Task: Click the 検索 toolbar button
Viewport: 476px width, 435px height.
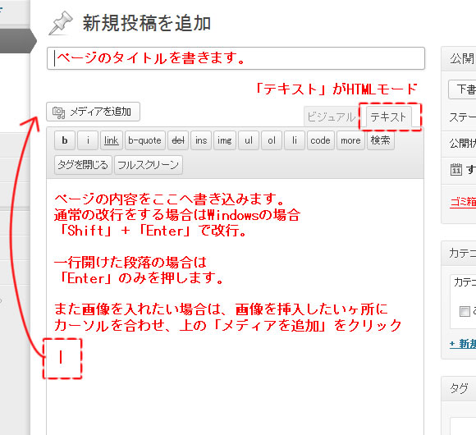Action: 381,140
